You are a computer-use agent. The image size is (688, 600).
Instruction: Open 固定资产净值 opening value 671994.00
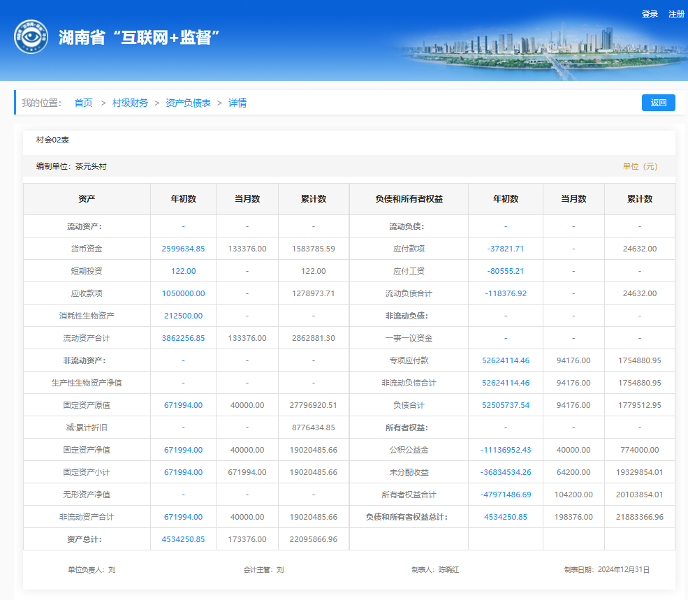point(184,451)
